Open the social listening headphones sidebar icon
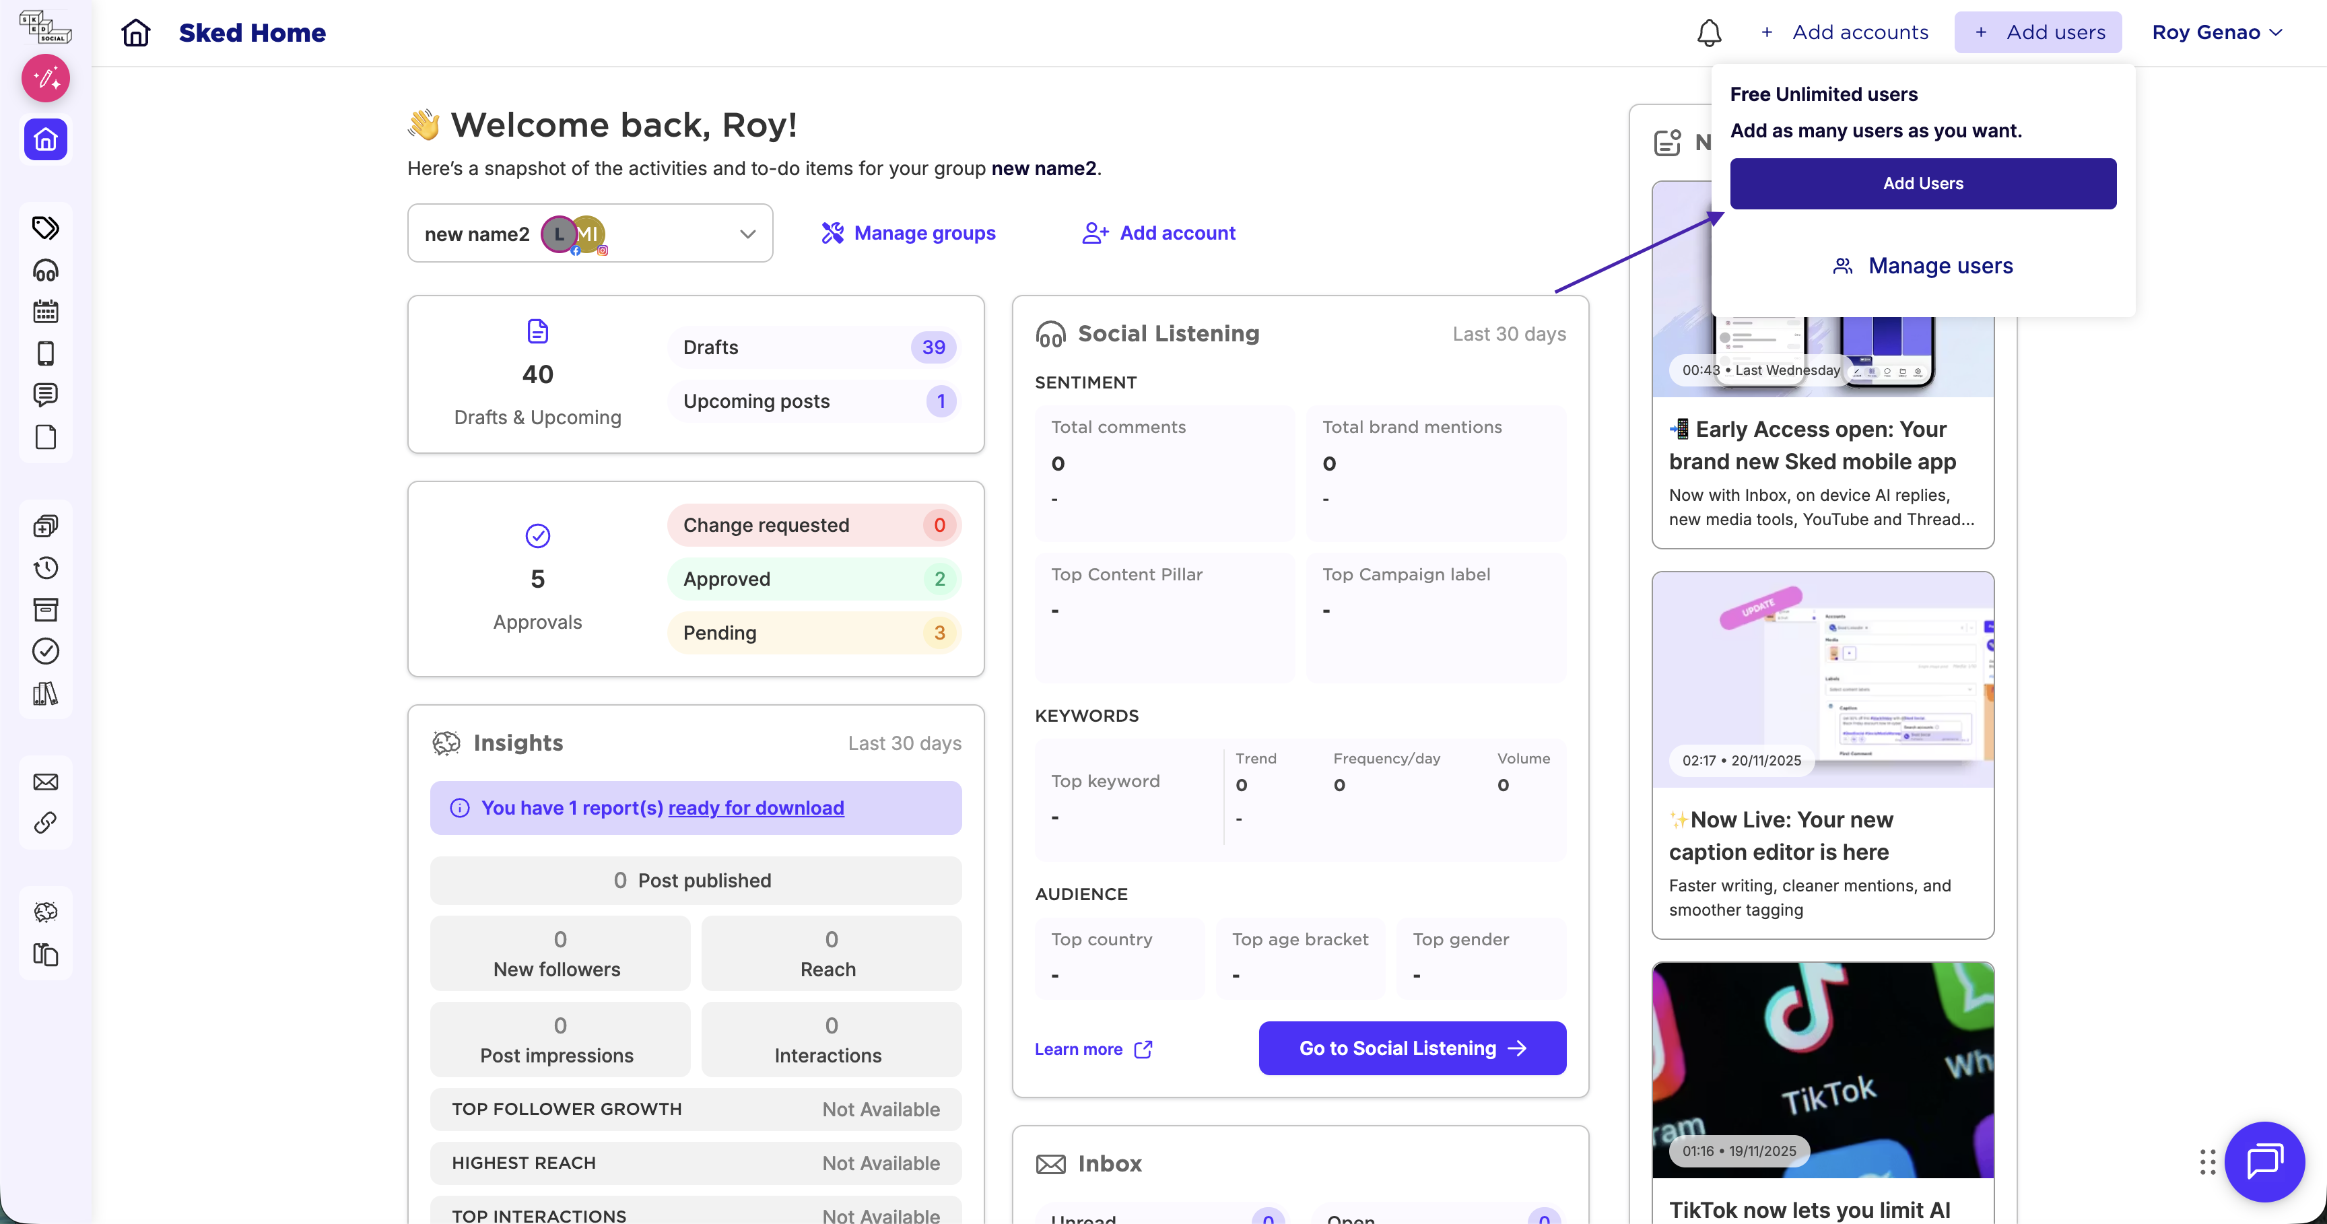The height and width of the screenshot is (1224, 2327). click(x=45, y=270)
